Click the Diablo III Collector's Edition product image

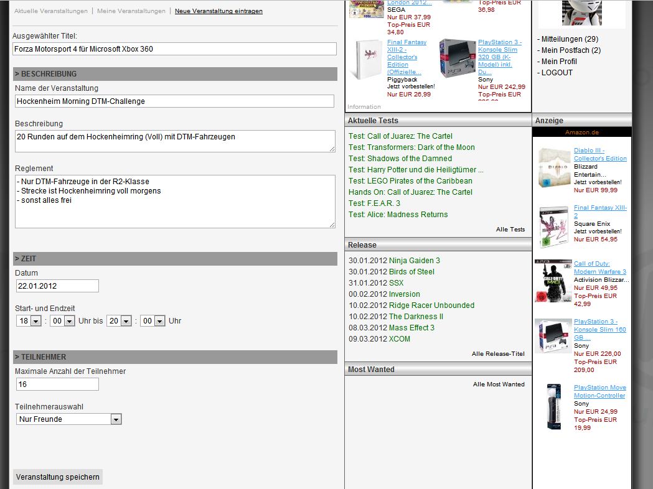553,167
